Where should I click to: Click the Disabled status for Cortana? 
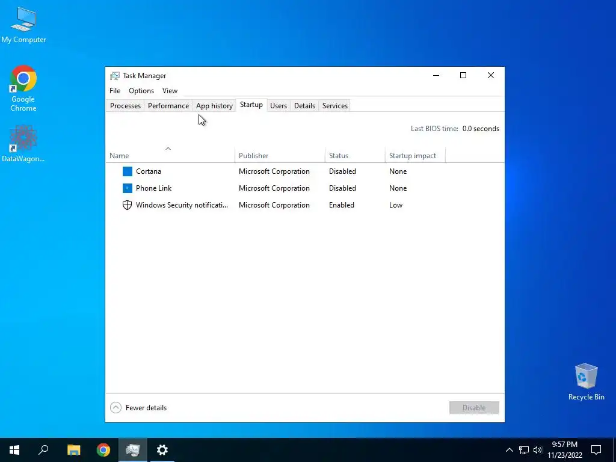pyautogui.click(x=342, y=171)
